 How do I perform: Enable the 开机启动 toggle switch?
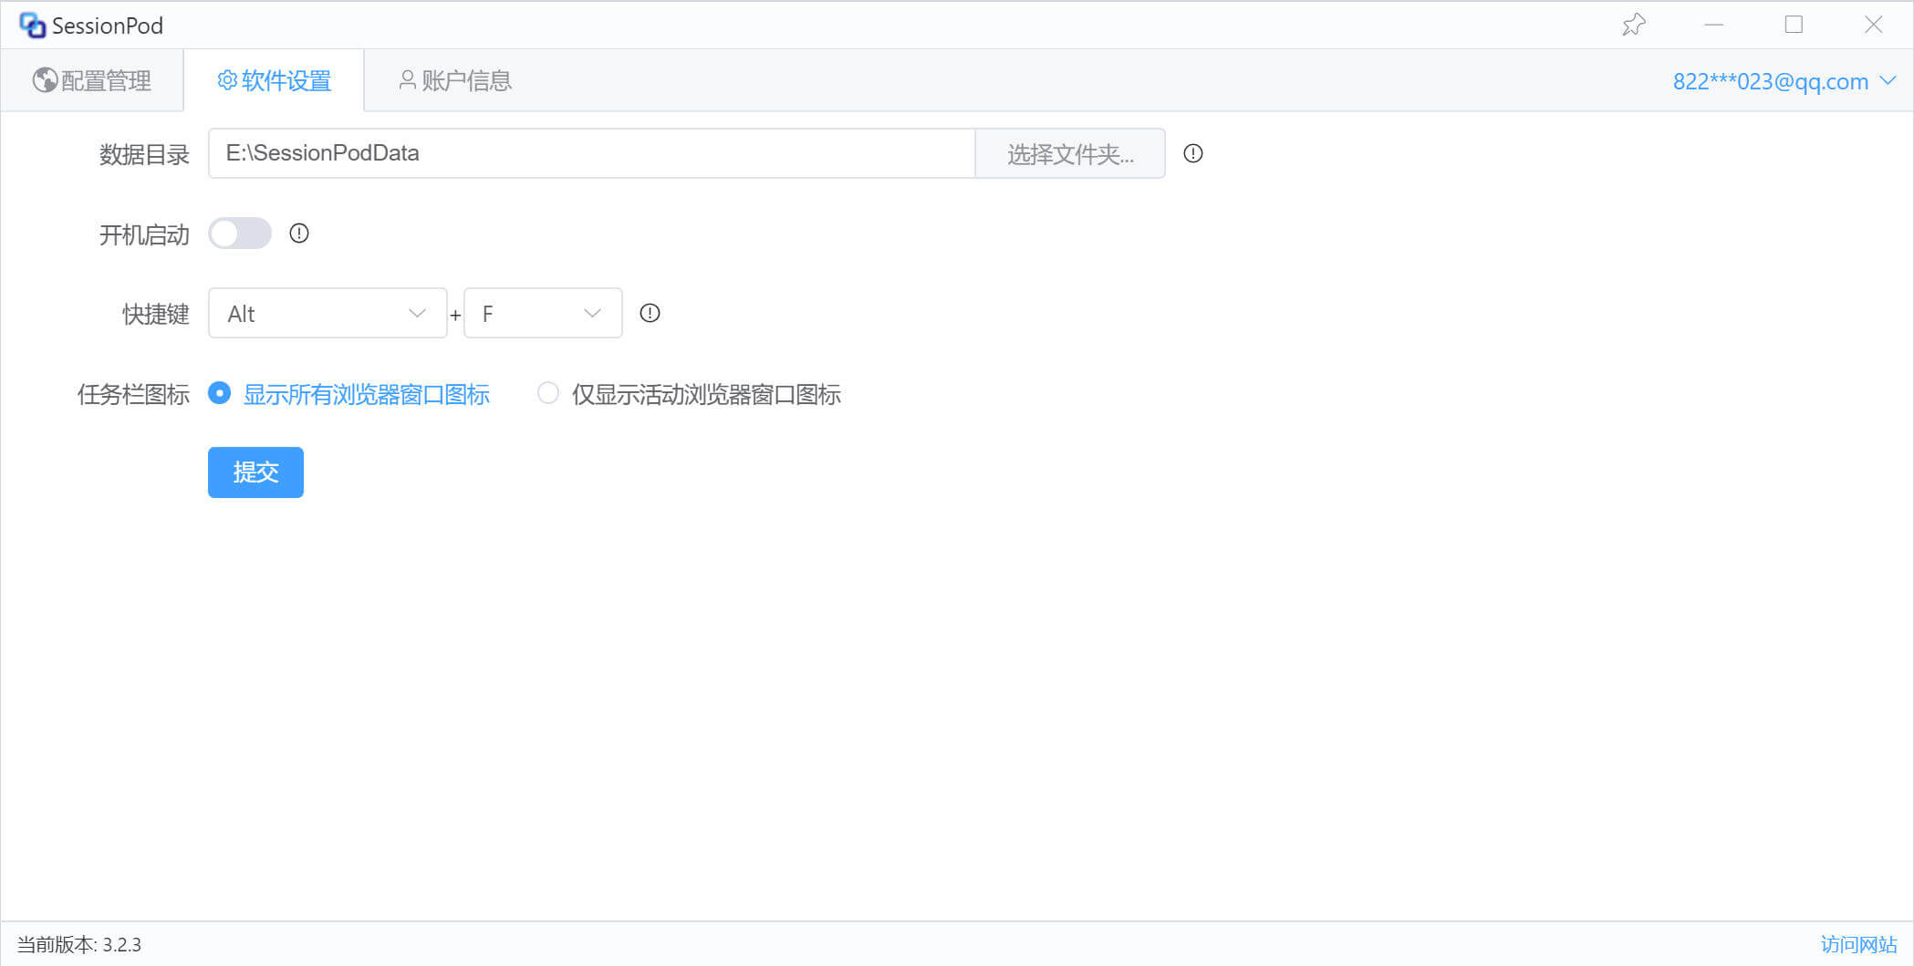click(x=240, y=234)
